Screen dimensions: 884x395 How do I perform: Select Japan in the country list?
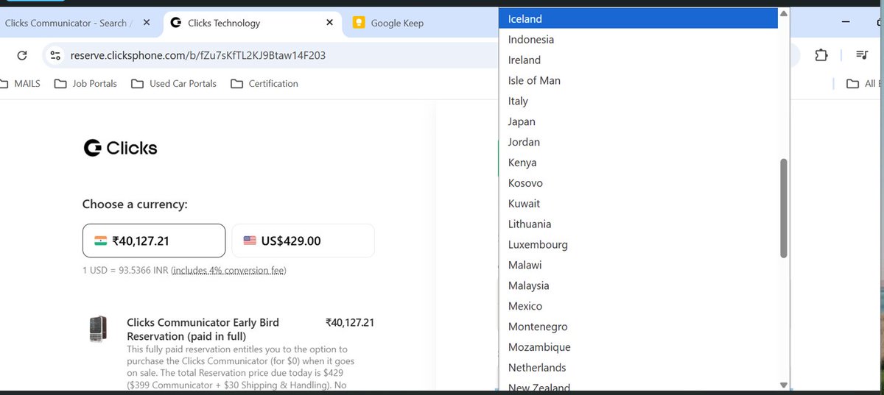[x=638, y=121]
